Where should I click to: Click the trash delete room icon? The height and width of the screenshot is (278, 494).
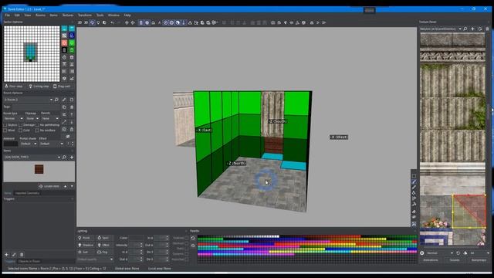tap(72, 107)
